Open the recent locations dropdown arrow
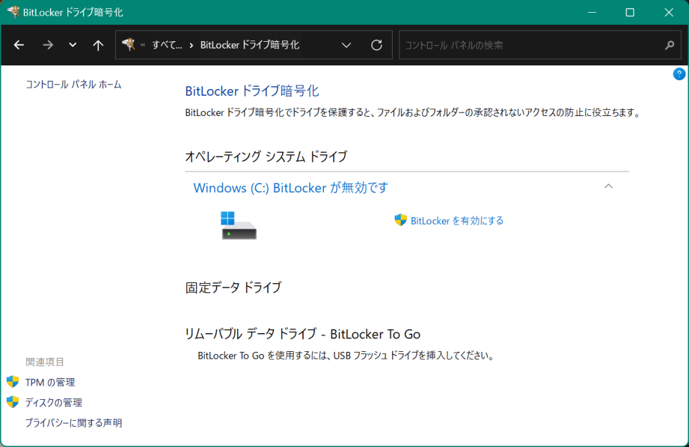 point(73,45)
